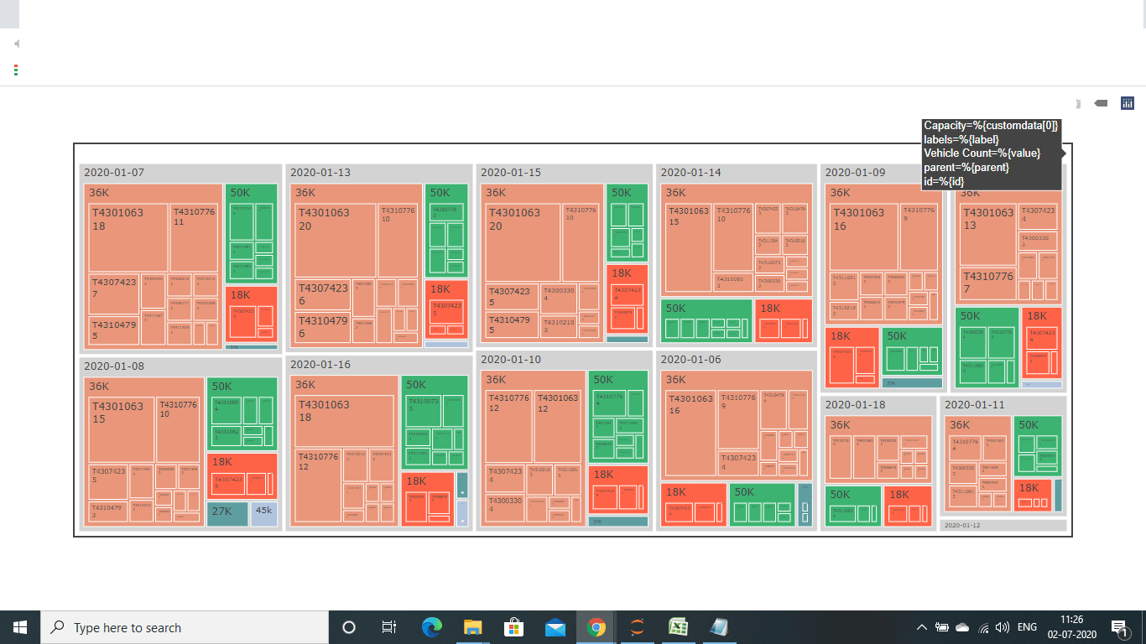
Task: Open Cortana from the taskbar circle icon
Action: (x=349, y=627)
